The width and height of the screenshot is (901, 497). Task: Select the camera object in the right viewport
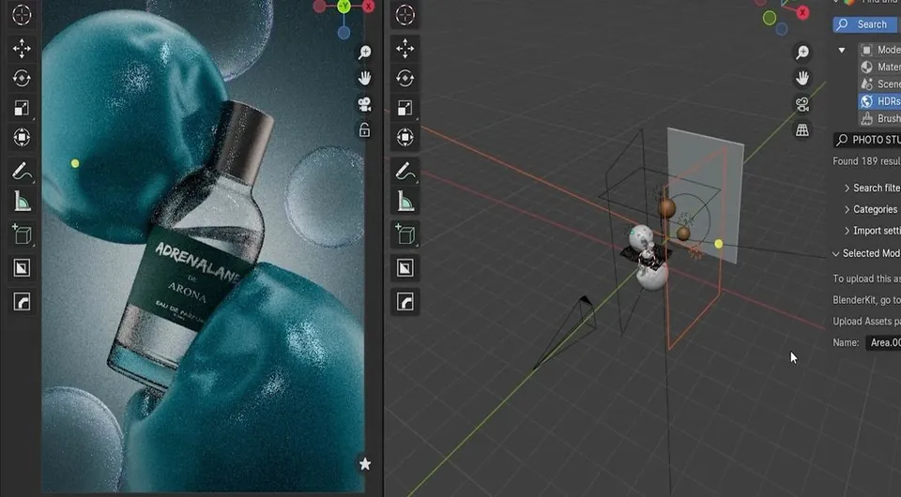566,332
